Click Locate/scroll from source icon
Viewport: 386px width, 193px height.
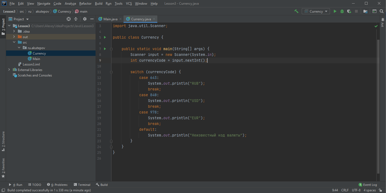click(69, 19)
